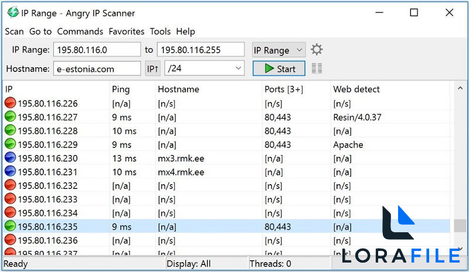Select IP address 195.80.116.226
Viewport: 469px width, 272px height.
point(47,104)
